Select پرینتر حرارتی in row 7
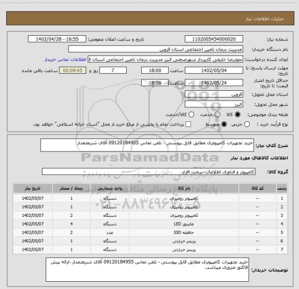Image resolution: width=299 pixels, height=289 pixels. (x=184, y=250)
